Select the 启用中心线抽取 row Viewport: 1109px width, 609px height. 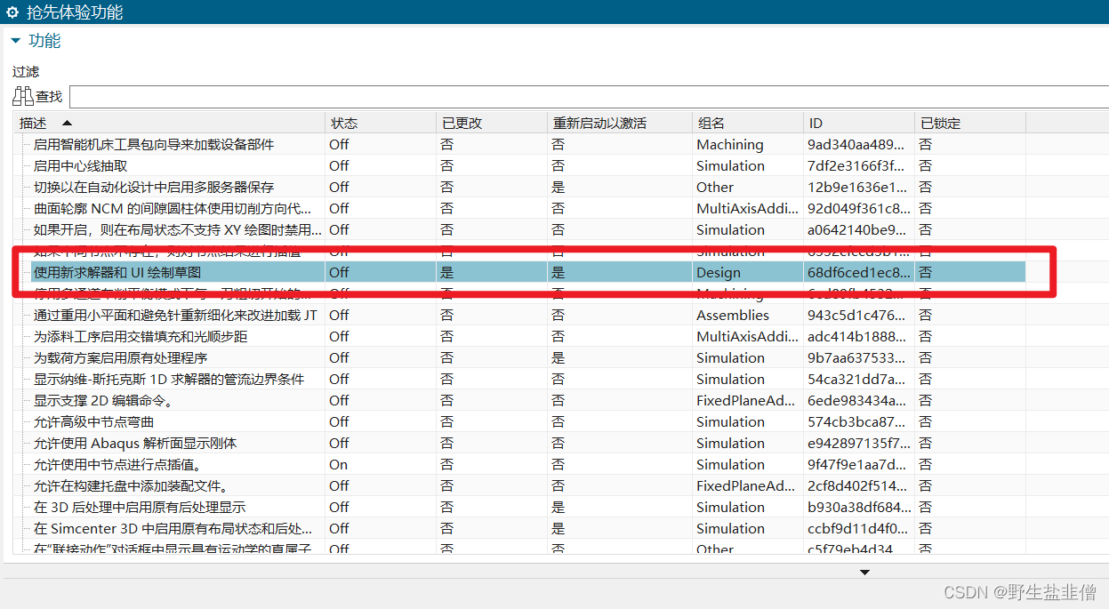point(519,165)
